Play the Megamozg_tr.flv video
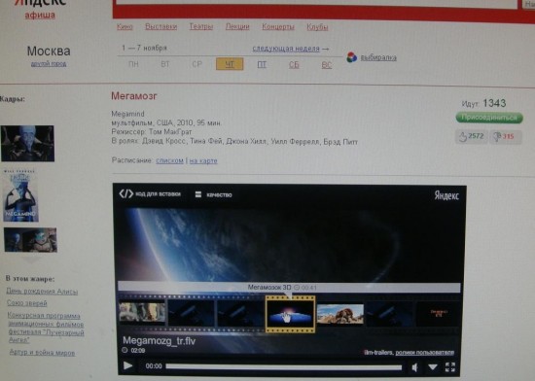Viewport: 535px width, 381px height. (128, 365)
